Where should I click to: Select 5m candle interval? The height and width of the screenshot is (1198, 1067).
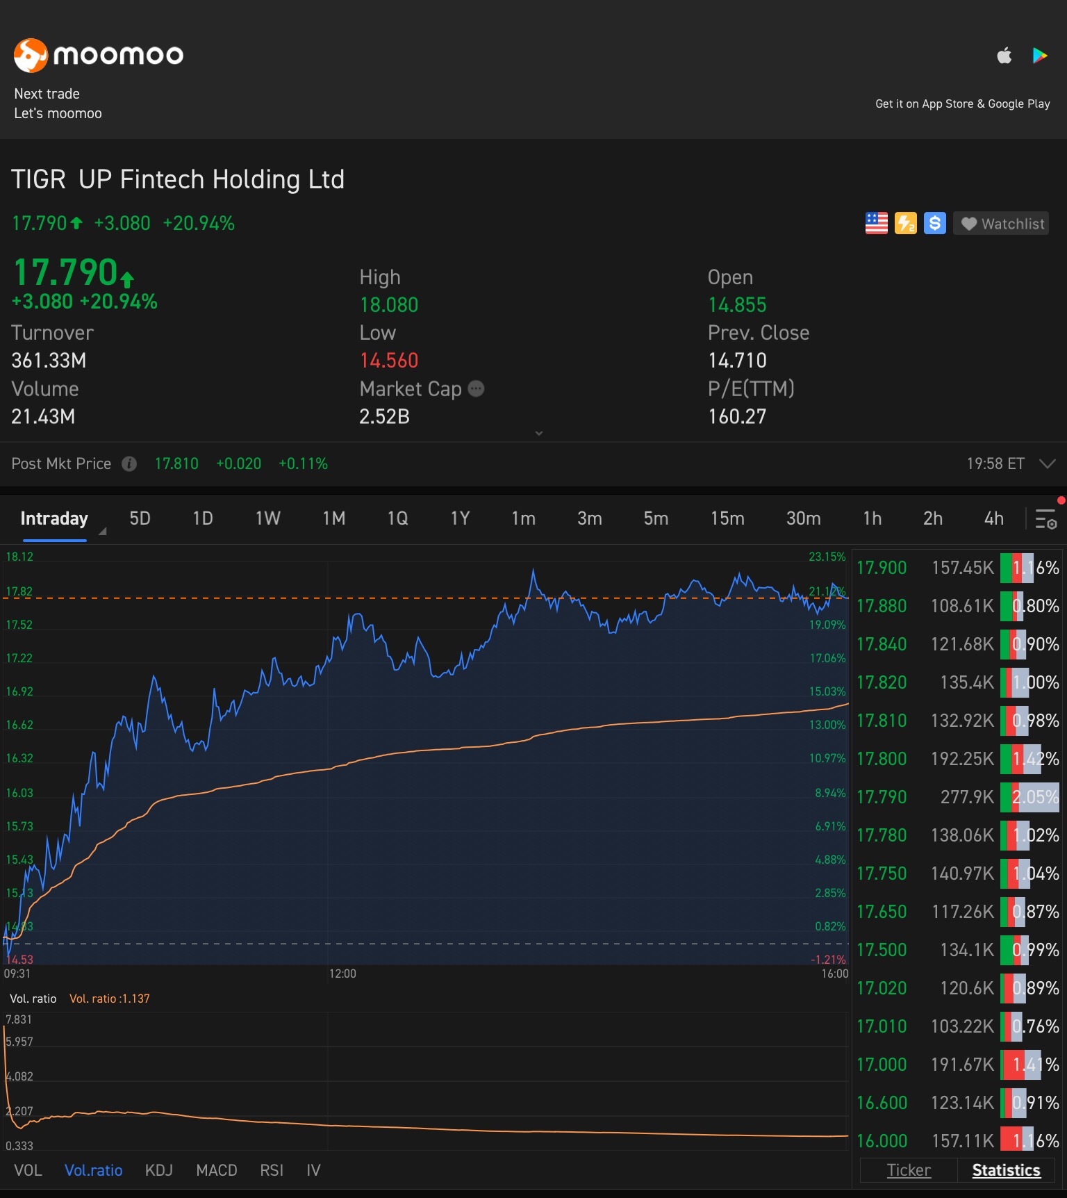coord(656,518)
